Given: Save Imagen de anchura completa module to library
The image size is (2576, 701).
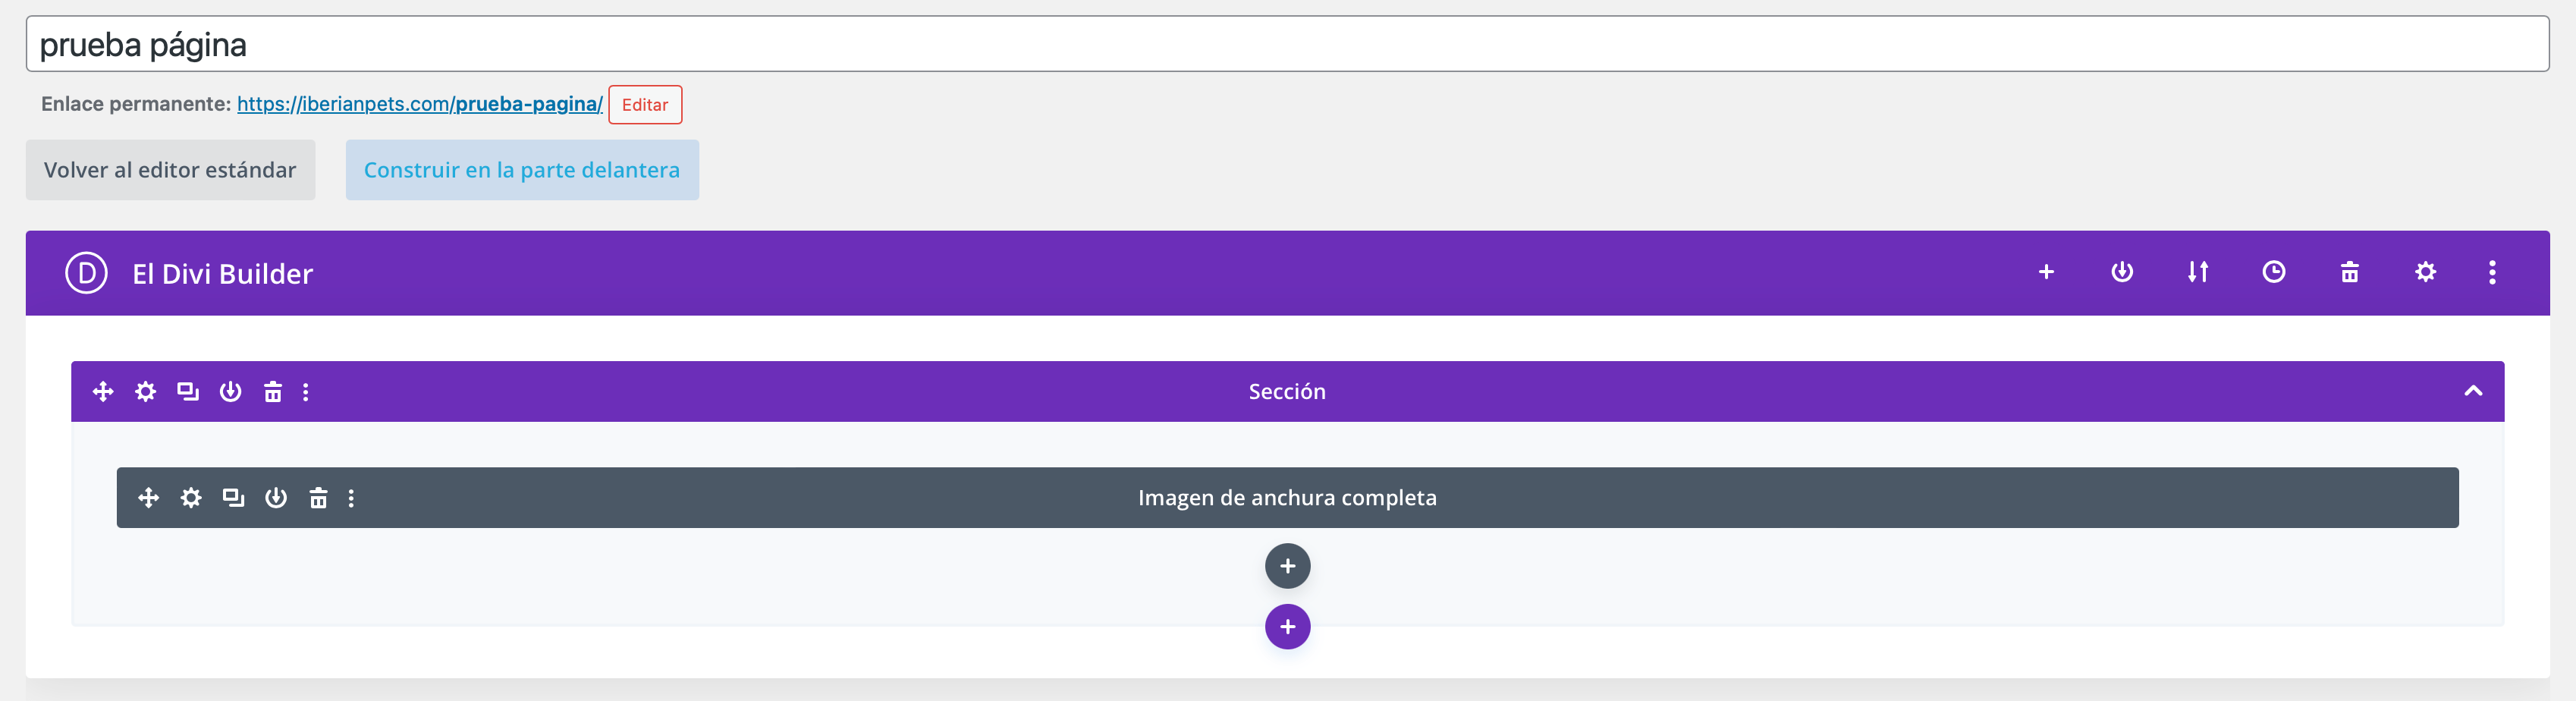Looking at the screenshot, I should point(276,498).
